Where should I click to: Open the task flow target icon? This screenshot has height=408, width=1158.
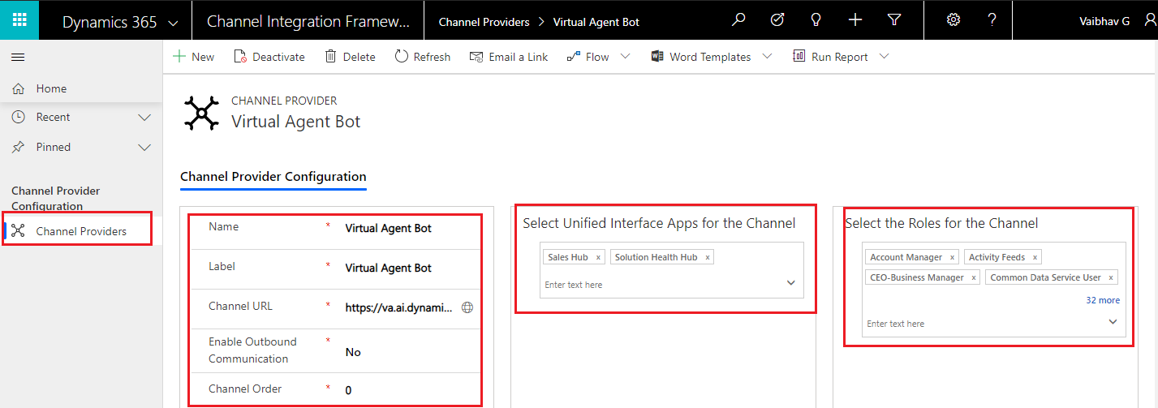pos(777,20)
